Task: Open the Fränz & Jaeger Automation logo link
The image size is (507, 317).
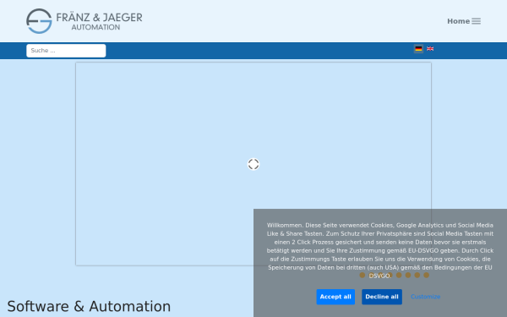Action: [84, 21]
